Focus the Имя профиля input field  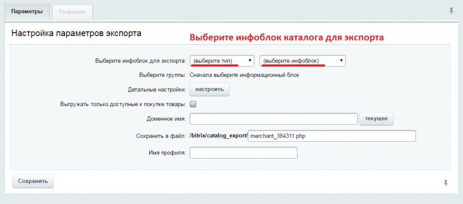tap(244, 153)
